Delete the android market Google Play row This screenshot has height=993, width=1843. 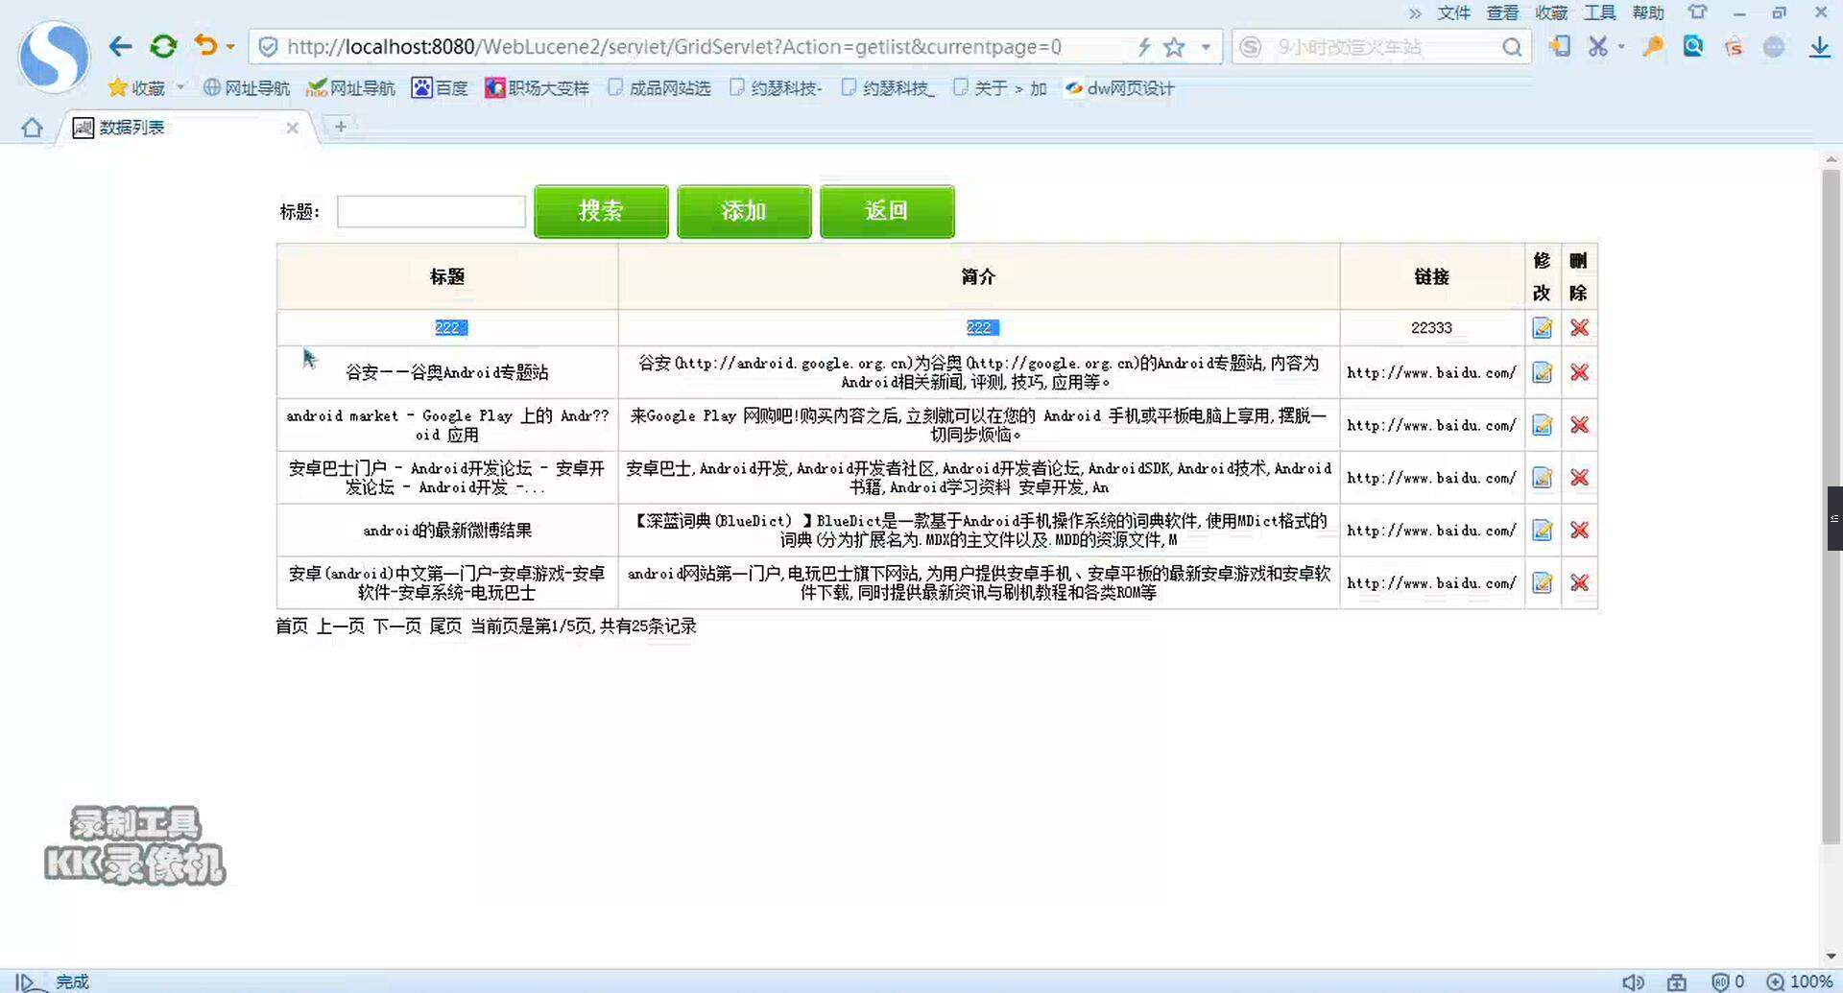1579,425
